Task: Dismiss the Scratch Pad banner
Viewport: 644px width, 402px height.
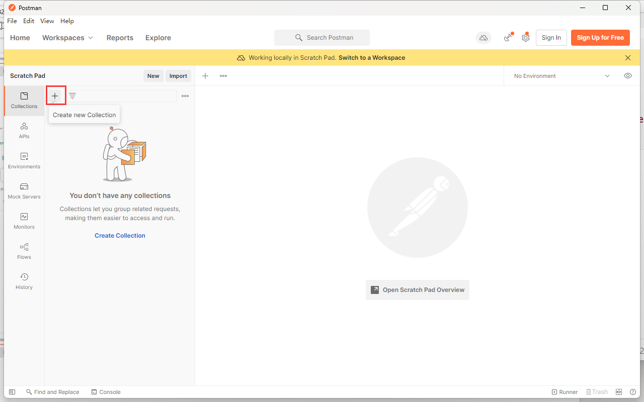Action: (628, 58)
